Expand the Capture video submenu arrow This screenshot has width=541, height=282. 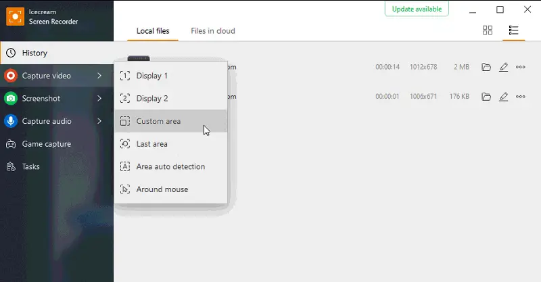click(99, 76)
